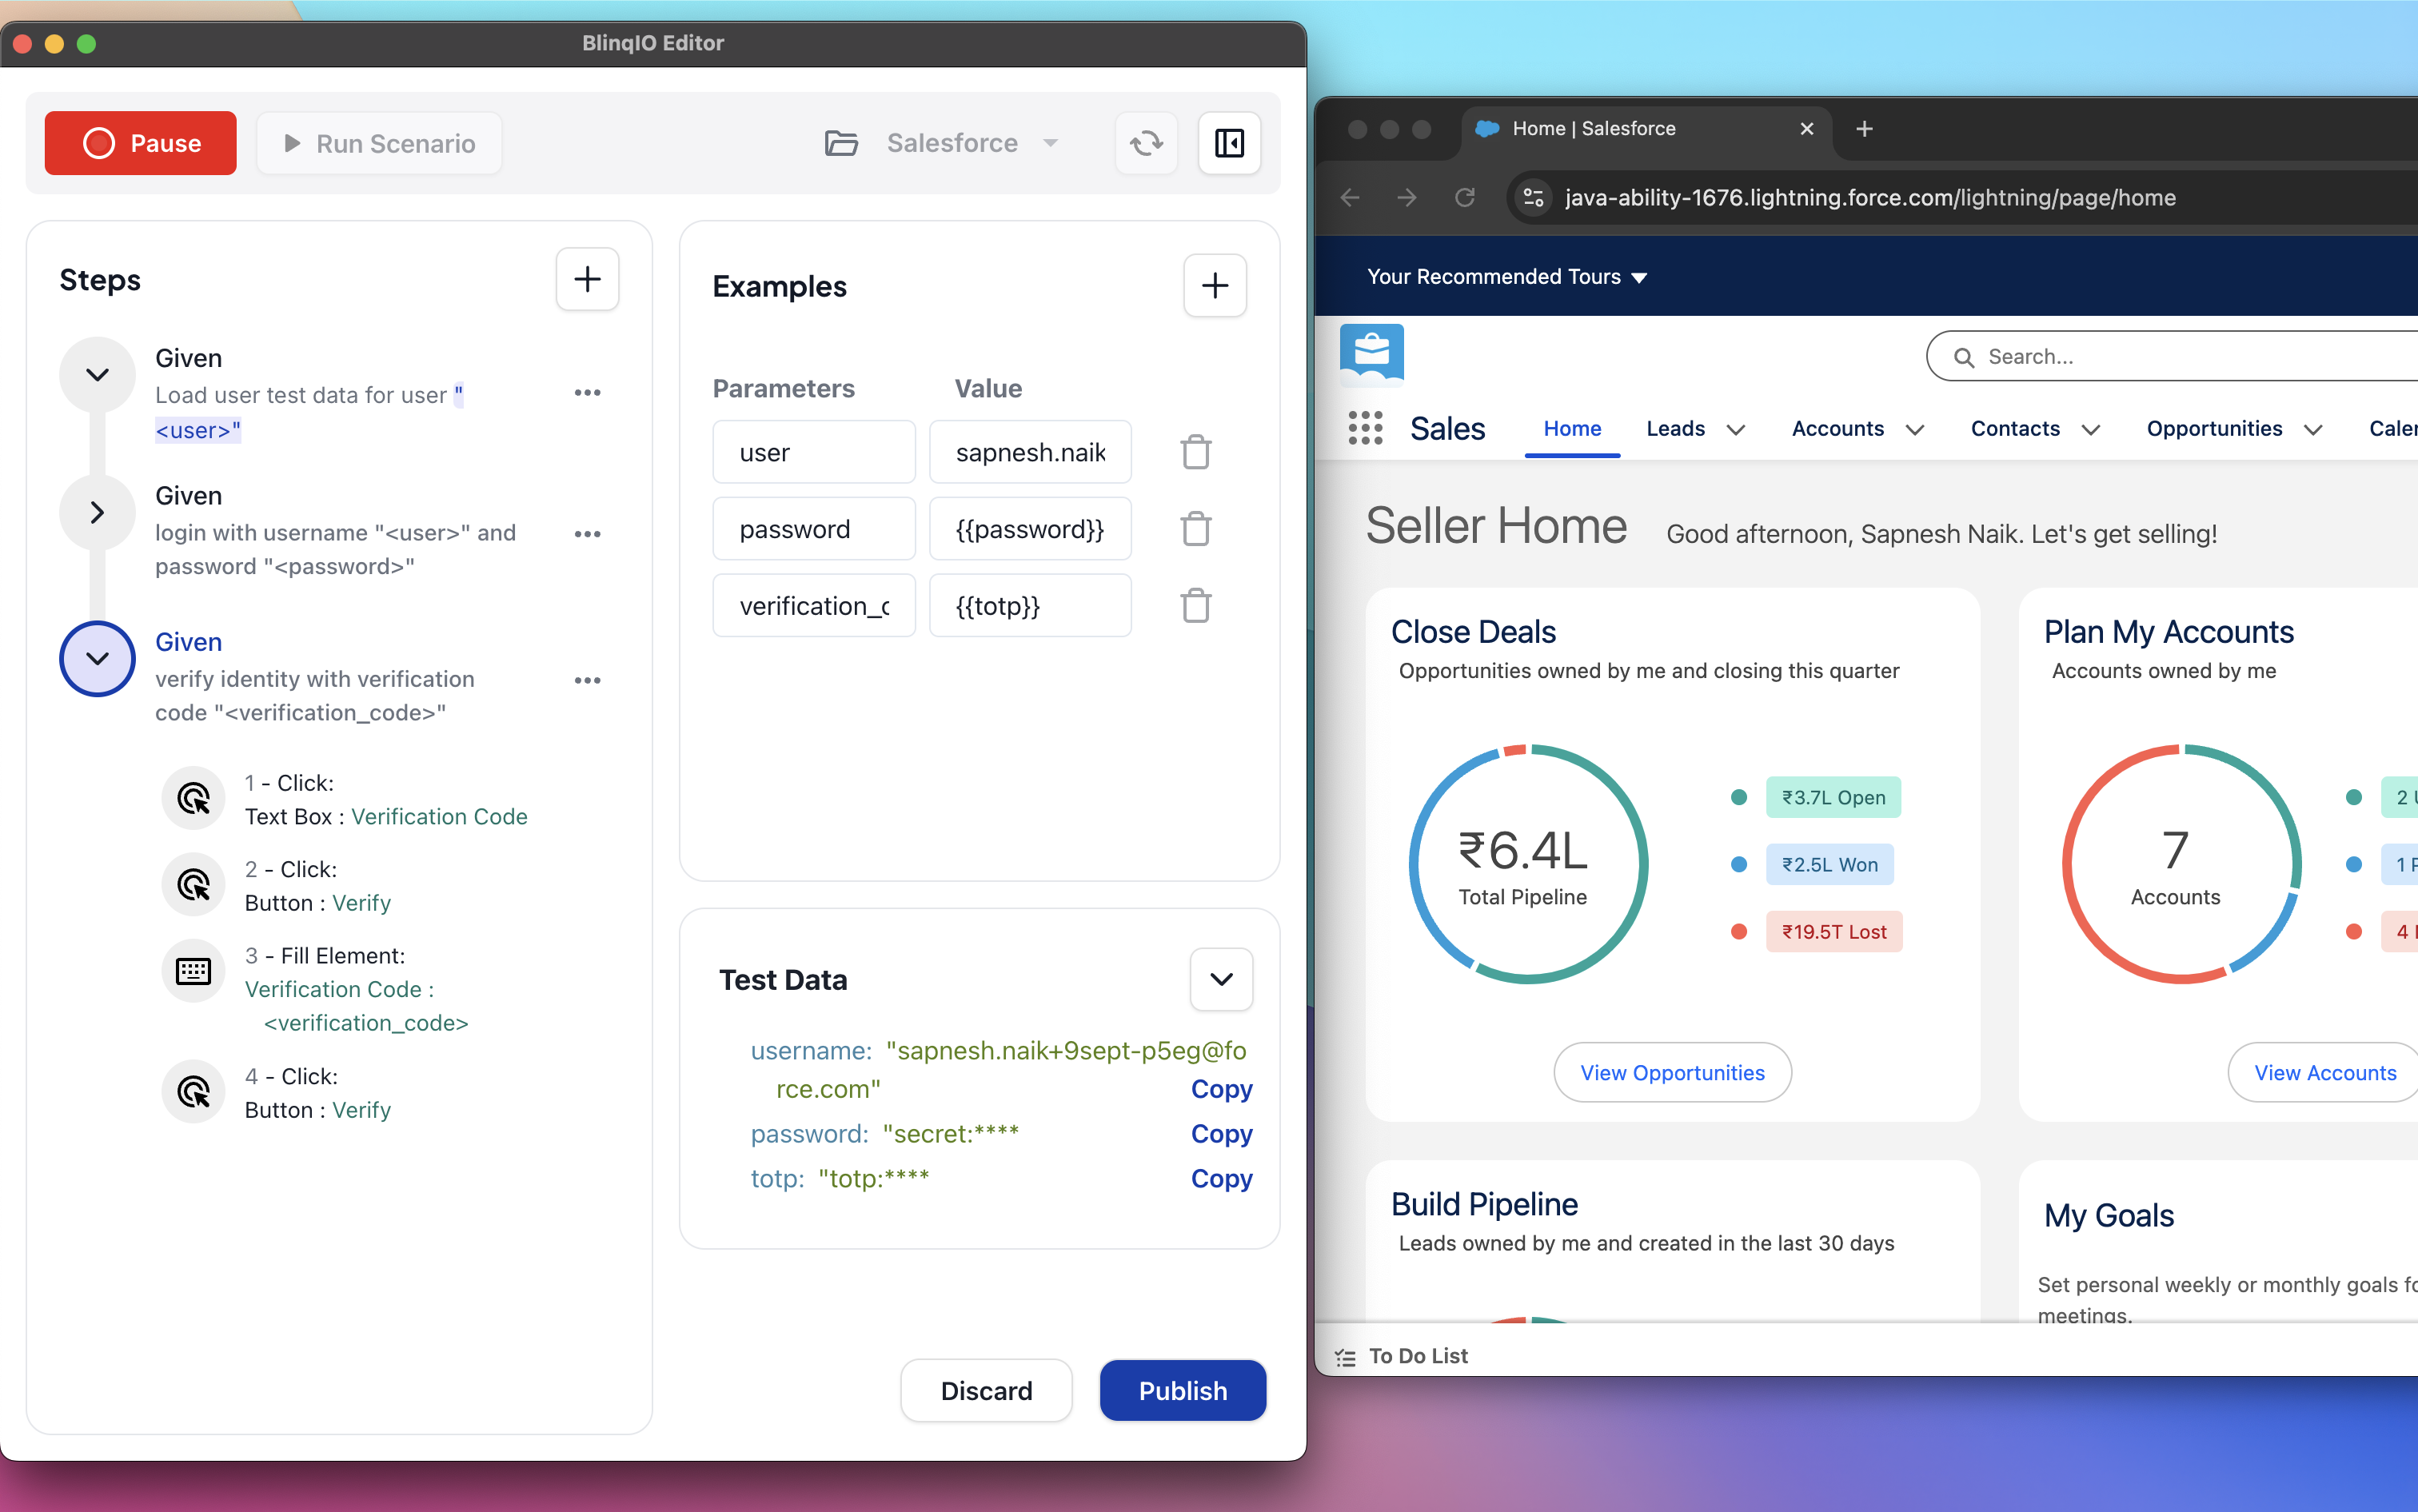Click the Verification Code link in sub-step 1
This screenshot has width=2418, height=1512.
tap(439, 816)
